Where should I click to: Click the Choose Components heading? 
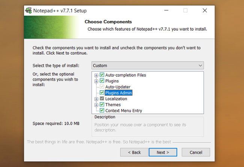tap(108, 22)
